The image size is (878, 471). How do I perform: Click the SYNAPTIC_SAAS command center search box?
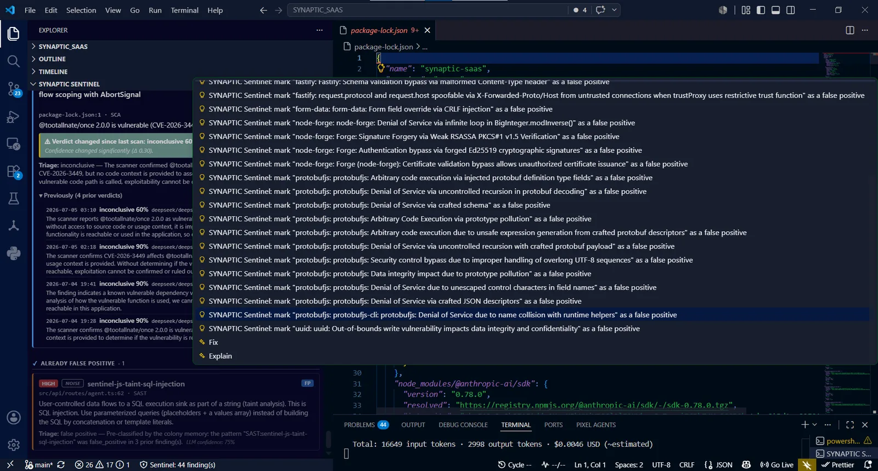[428, 10]
